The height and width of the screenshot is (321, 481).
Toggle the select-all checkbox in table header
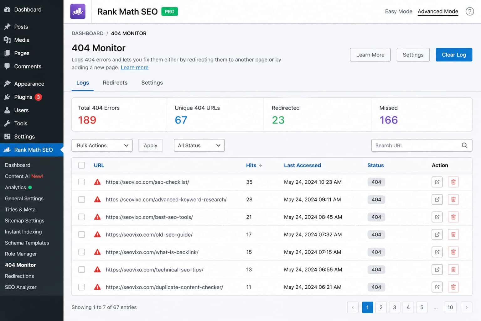pos(82,165)
